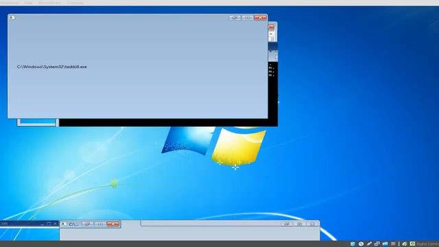Click the taskkill.exe window title bar icon
Viewport: 439px width, 247px height.
tap(12, 18)
